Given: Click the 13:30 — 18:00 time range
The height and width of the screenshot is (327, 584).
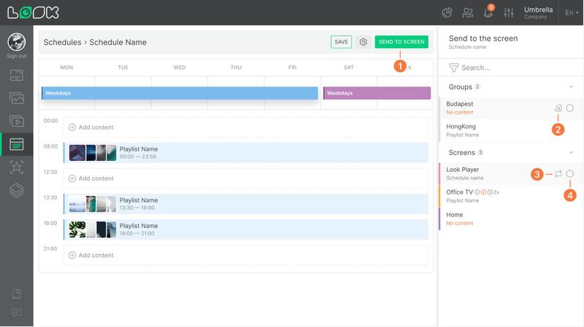Looking at the screenshot, I should [x=137, y=208].
